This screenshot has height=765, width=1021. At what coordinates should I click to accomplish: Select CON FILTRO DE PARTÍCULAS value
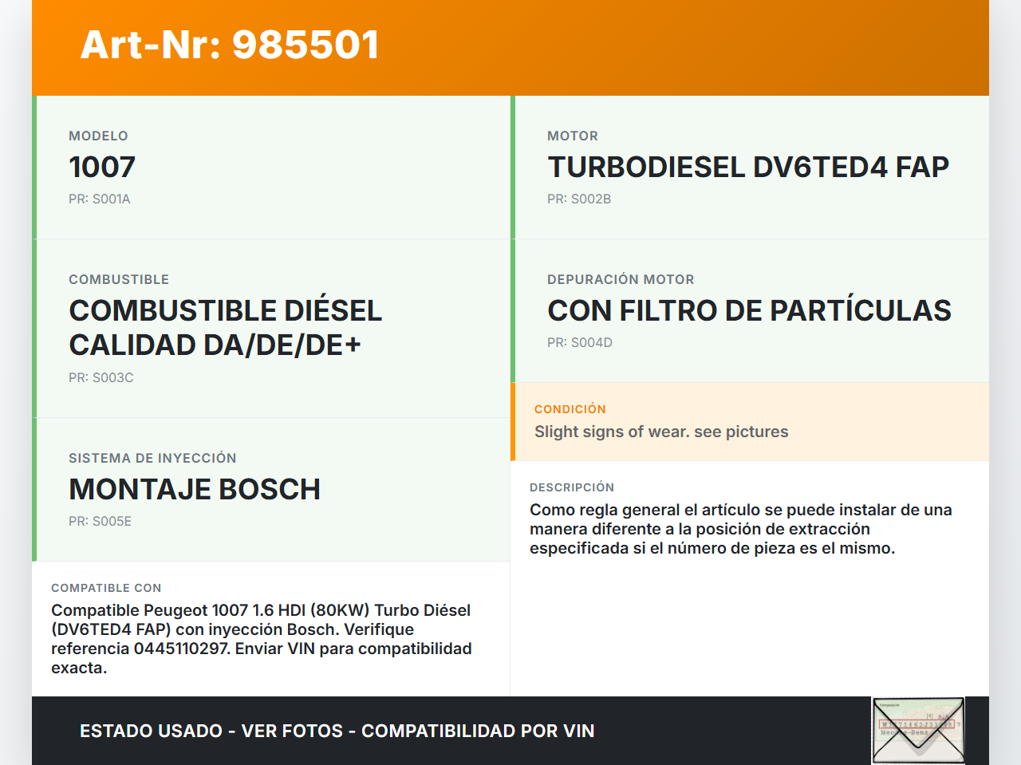click(748, 311)
